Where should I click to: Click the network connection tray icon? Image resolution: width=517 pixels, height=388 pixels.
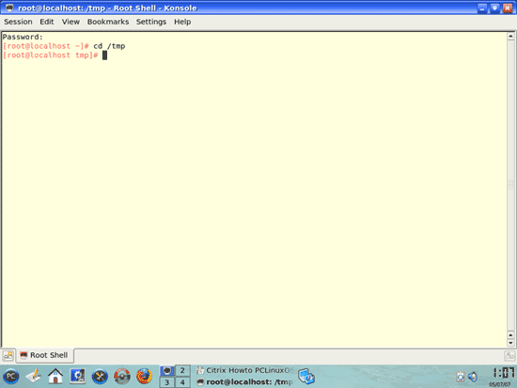point(306,377)
